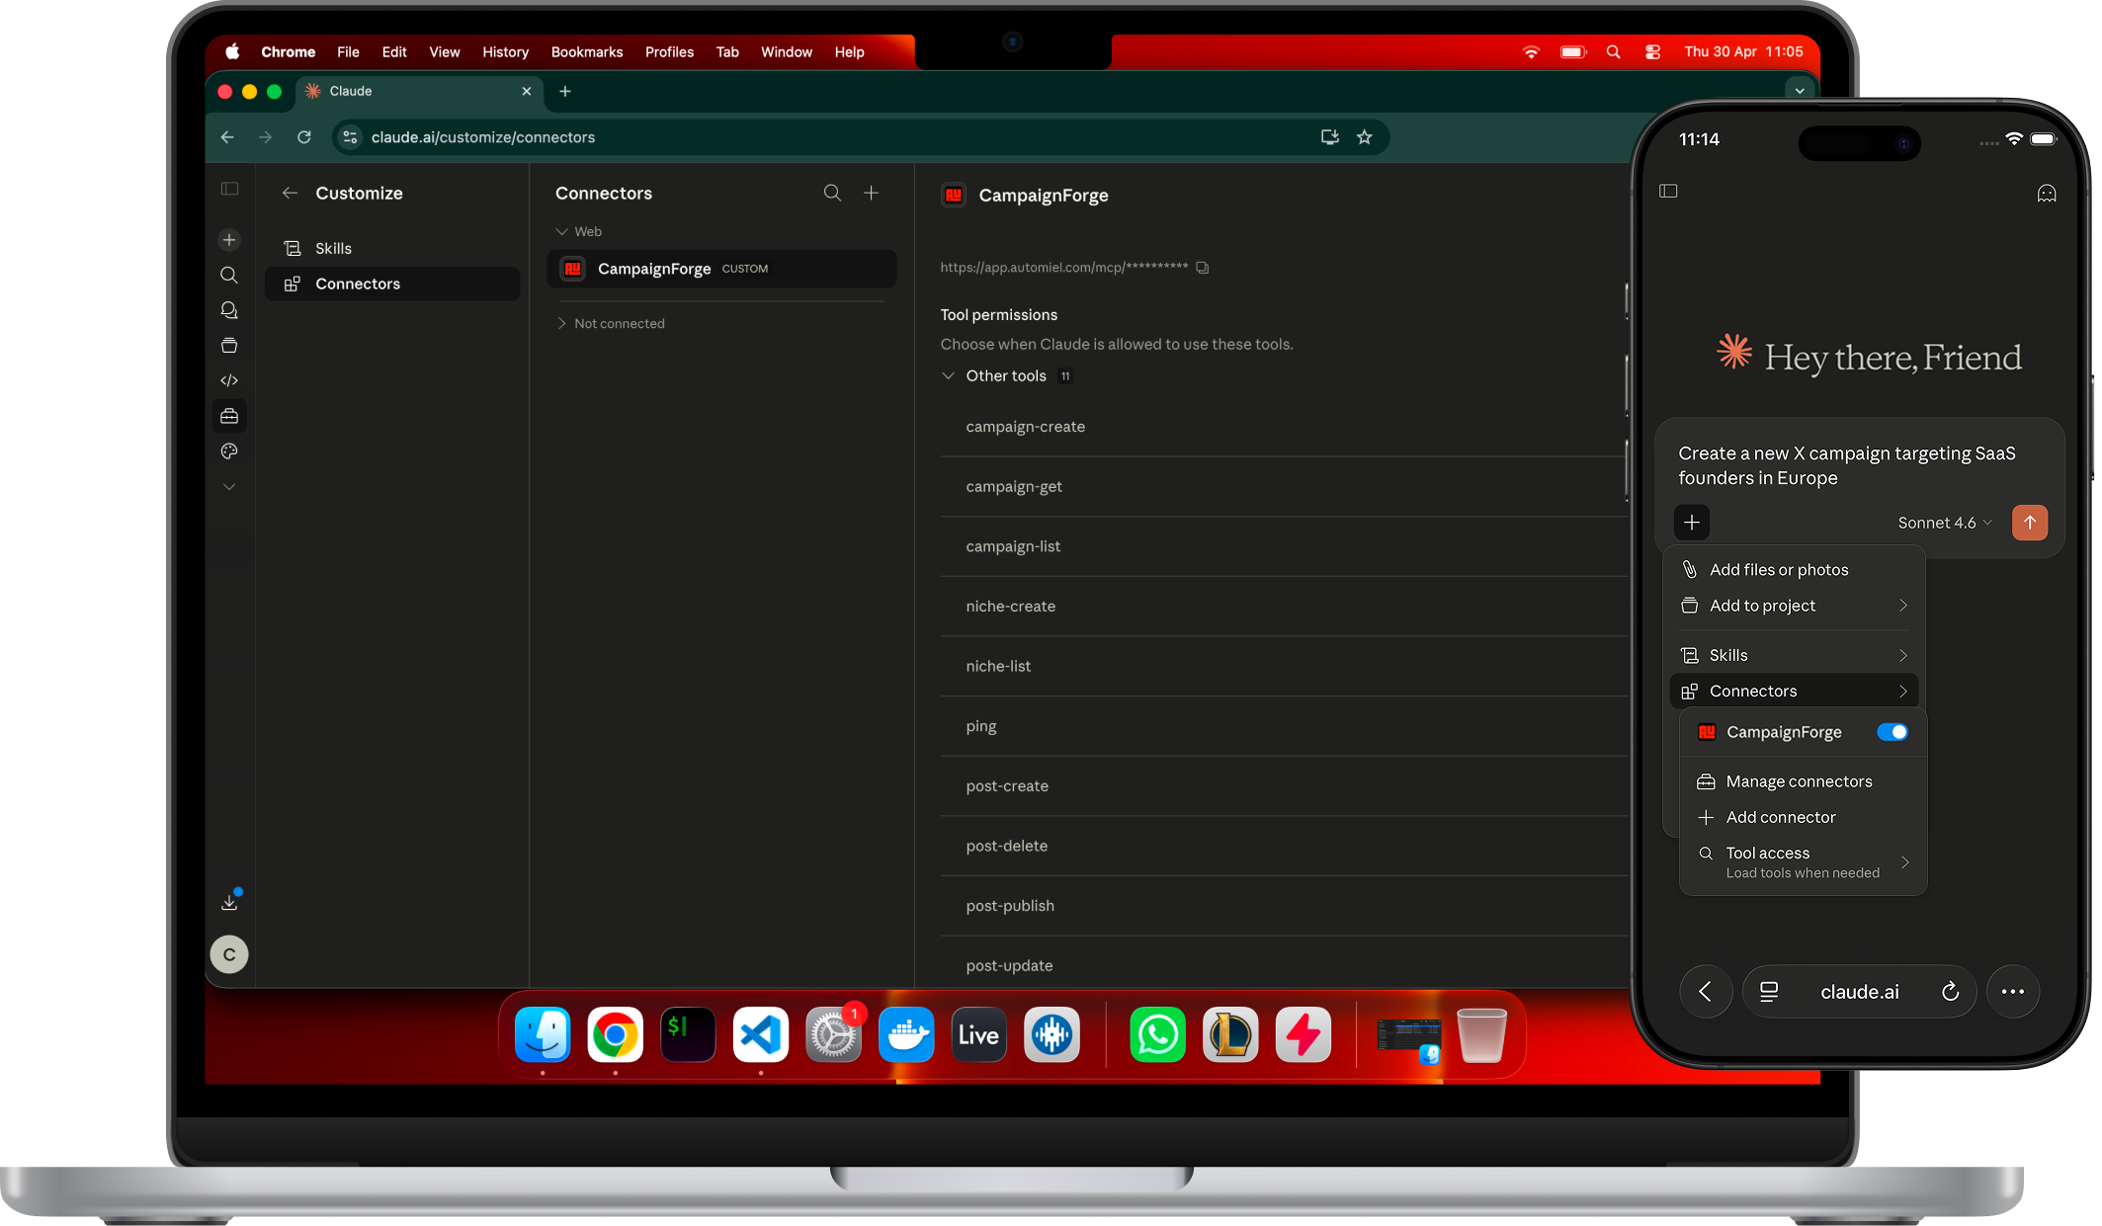Bookmark the page with the star icon
This screenshot has width=2102, height=1226.
(1365, 137)
